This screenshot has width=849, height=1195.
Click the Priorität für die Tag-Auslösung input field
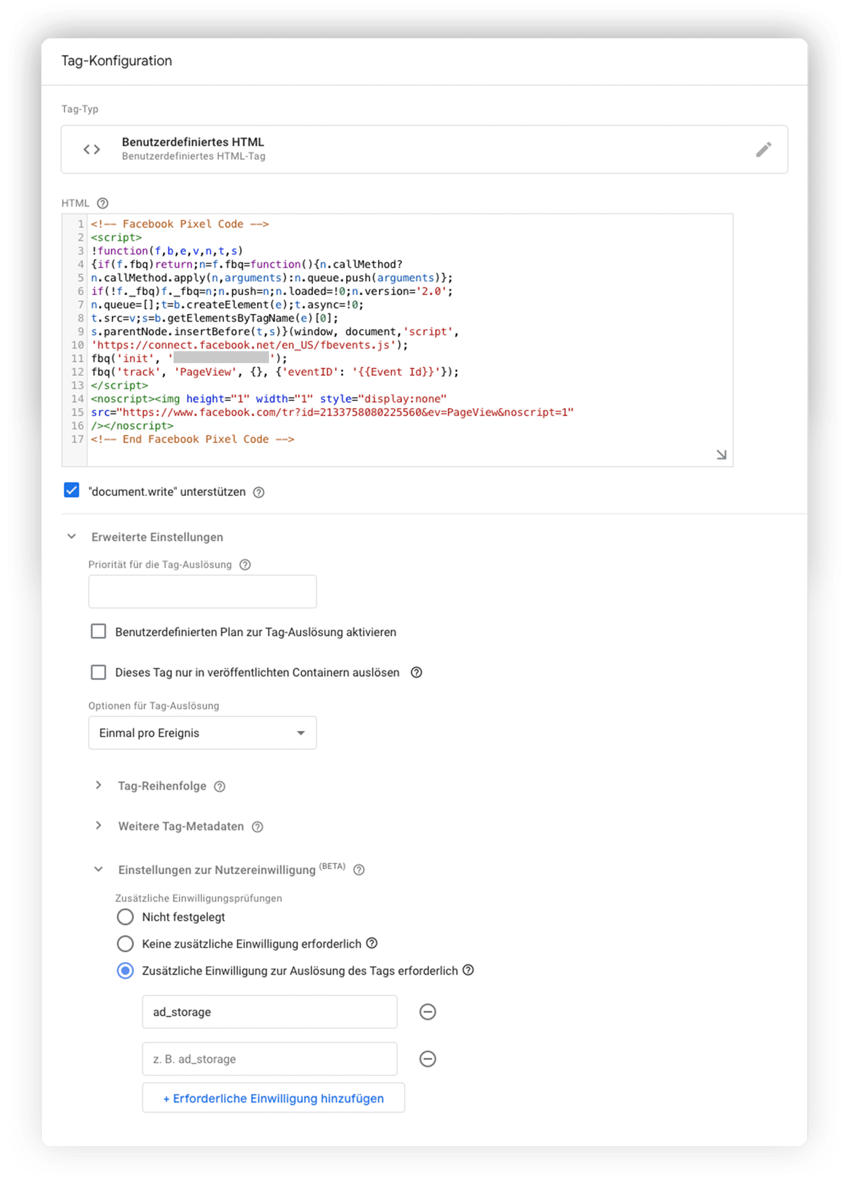coord(202,591)
